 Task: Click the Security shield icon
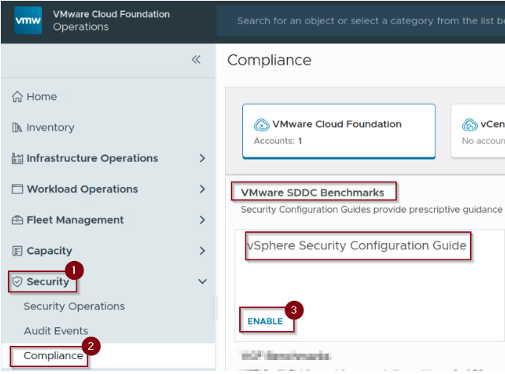coord(17,281)
